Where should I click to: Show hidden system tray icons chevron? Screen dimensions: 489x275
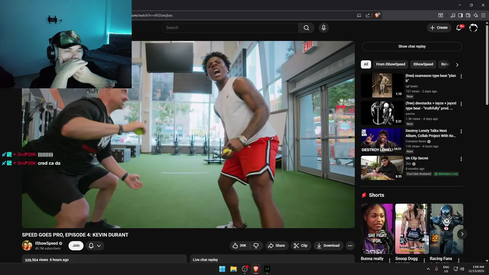tap(428, 269)
